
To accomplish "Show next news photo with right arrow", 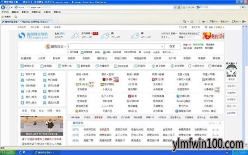I will pos(61,126).
